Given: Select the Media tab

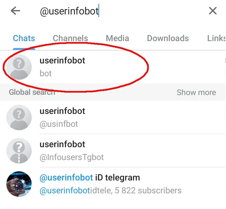Looking at the screenshot, I should (x=117, y=38).
